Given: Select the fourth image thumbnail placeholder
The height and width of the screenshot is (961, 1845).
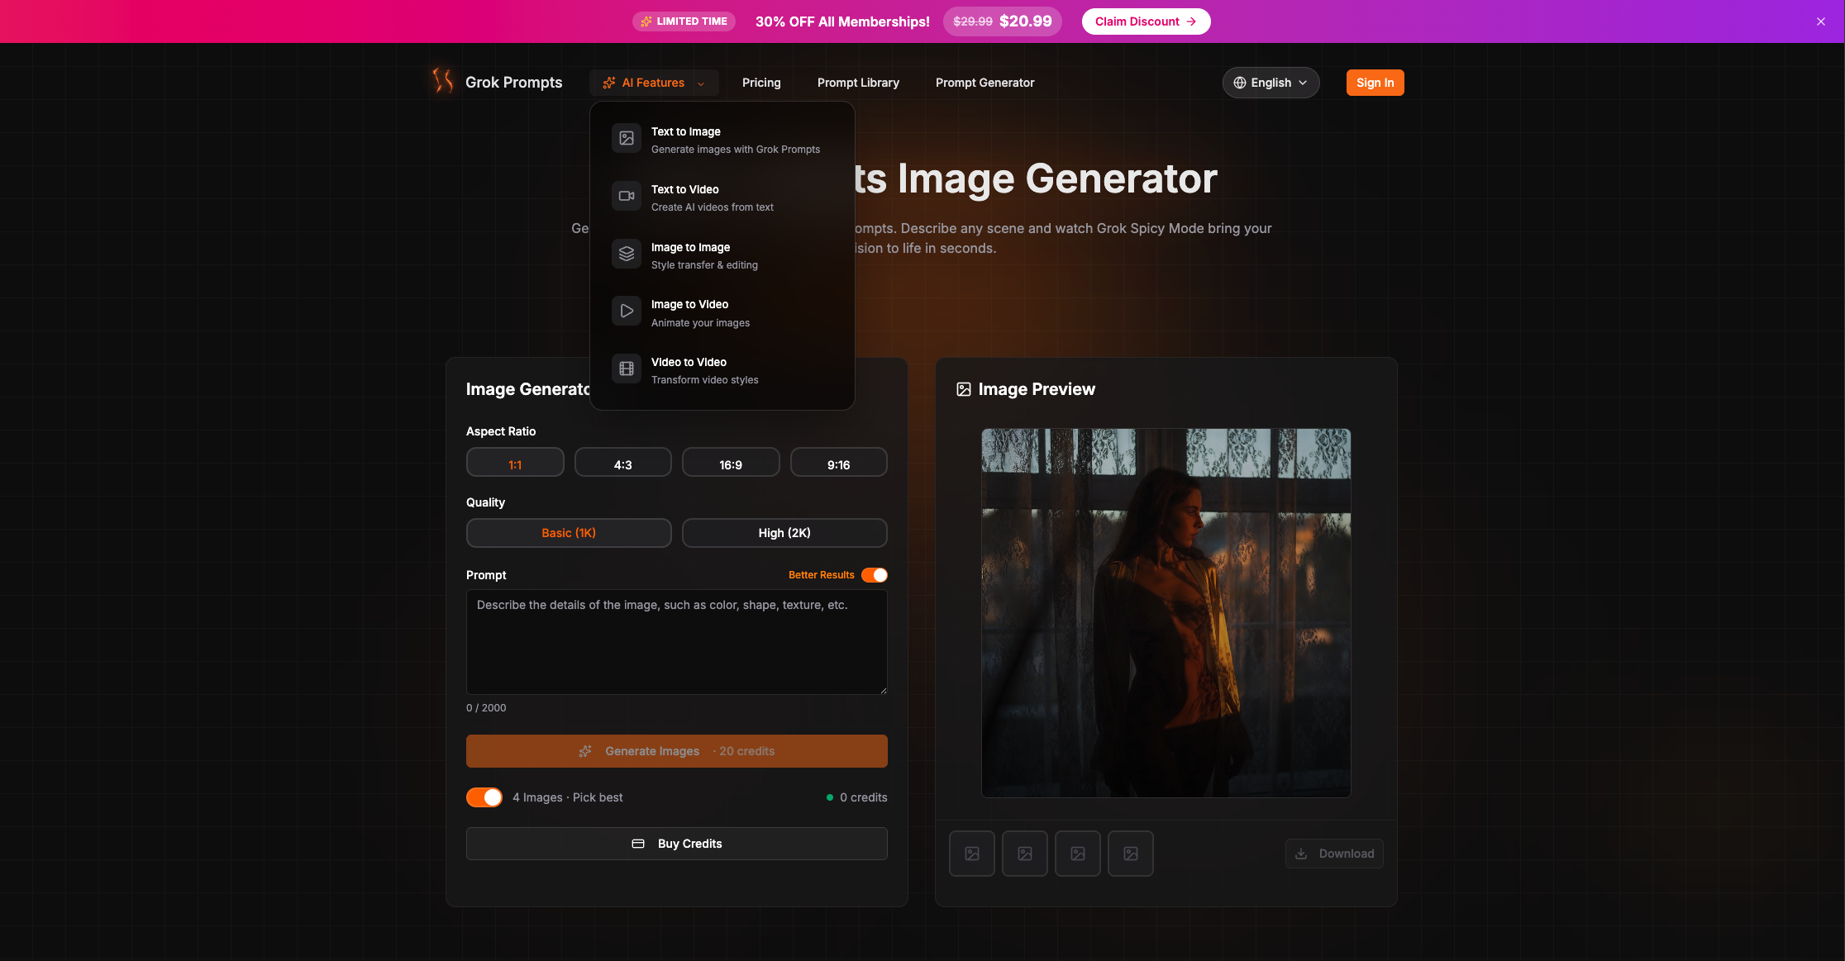Looking at the screenshot, I should [1131, 854].
